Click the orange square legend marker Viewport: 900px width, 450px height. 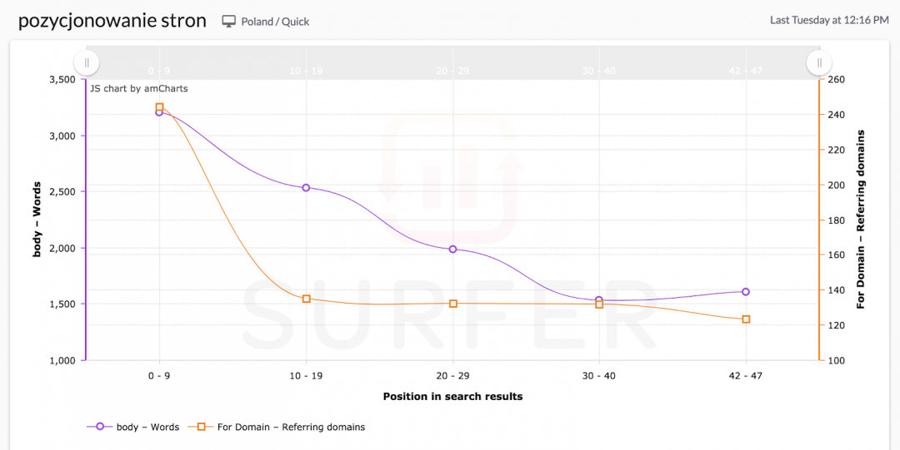click(x=201, y=427)
